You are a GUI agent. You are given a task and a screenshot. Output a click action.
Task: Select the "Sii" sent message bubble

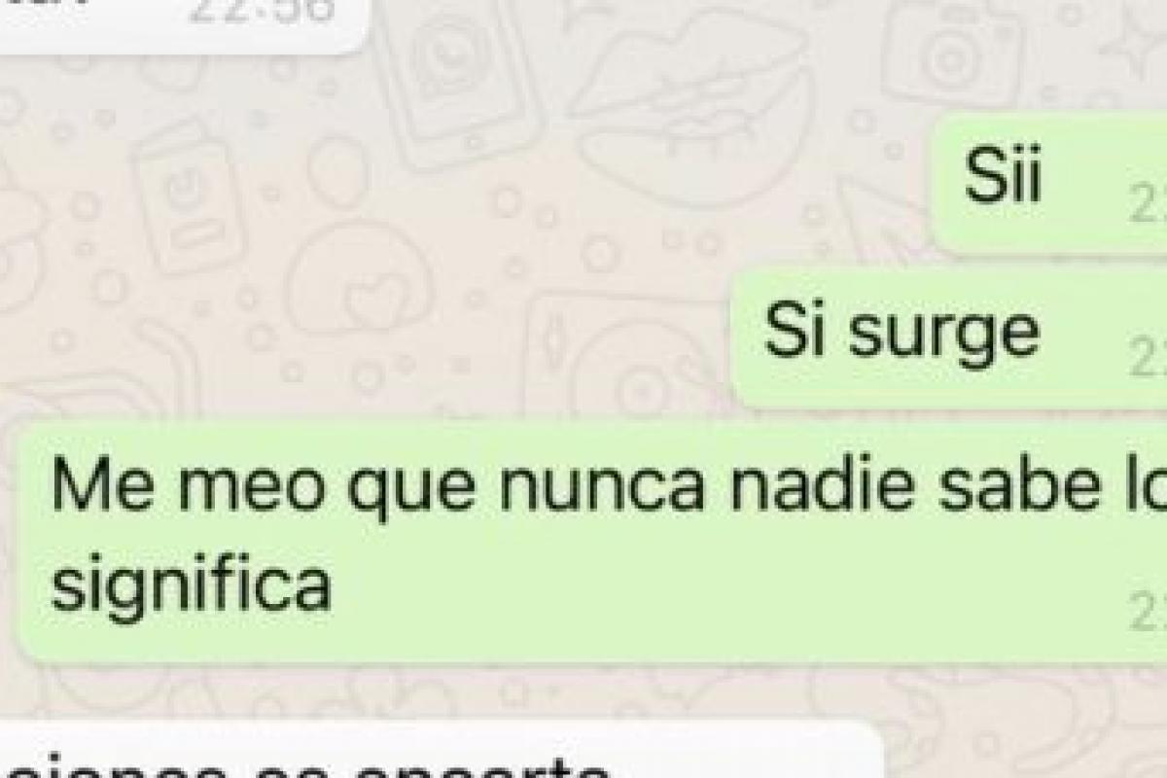coord(1050,182)
